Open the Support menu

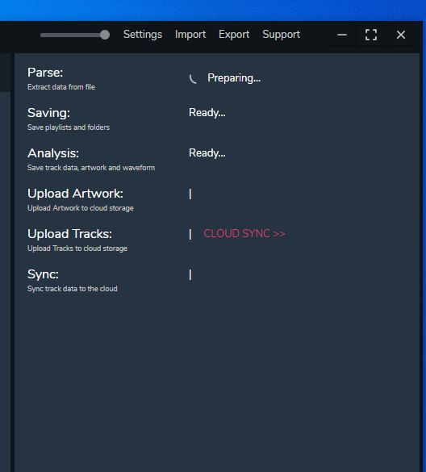[282, 35]
